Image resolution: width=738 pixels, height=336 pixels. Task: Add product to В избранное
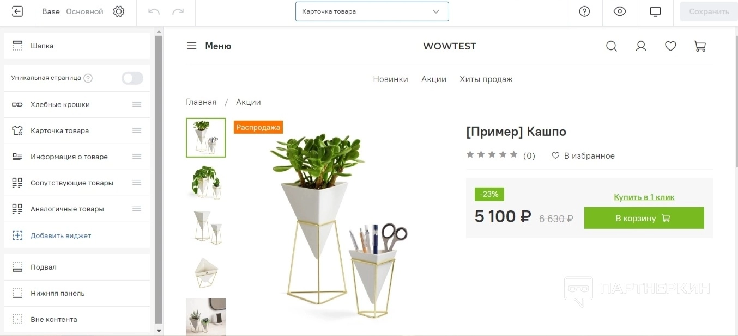[x=583, y=156]
